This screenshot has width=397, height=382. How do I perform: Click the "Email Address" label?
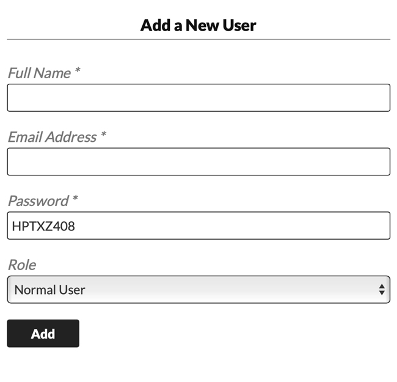point(52,137)
